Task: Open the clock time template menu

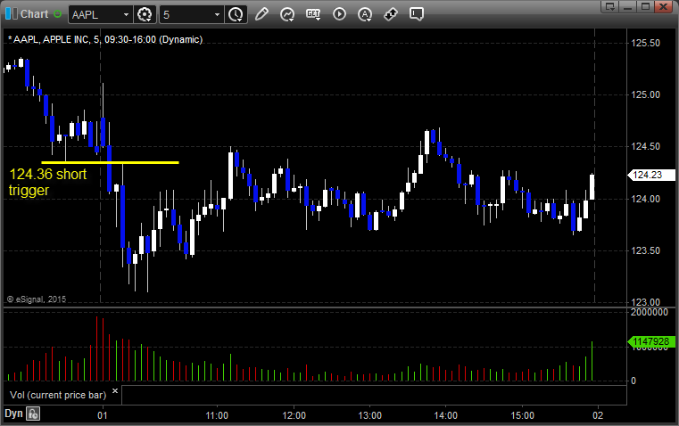Action: [236, 14]
